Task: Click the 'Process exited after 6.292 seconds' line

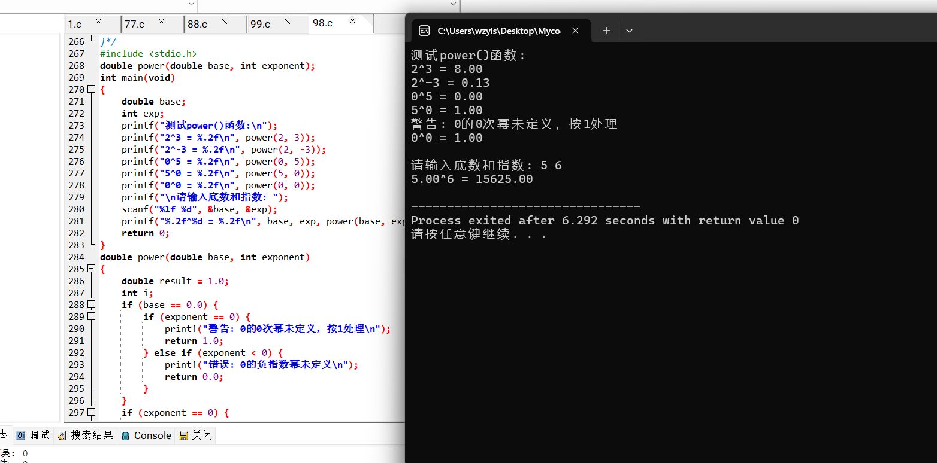Action: point(604,220)
